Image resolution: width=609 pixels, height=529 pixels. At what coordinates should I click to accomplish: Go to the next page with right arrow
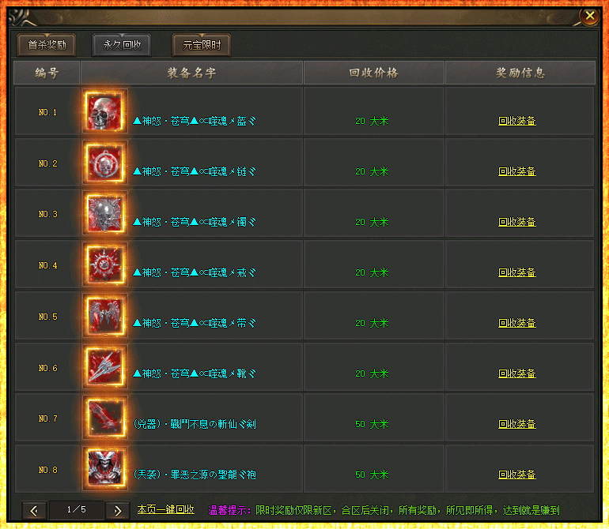click(118, 511)
